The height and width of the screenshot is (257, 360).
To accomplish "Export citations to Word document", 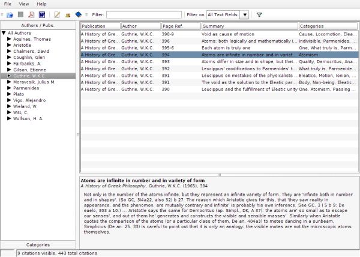I will click(42, 14).
